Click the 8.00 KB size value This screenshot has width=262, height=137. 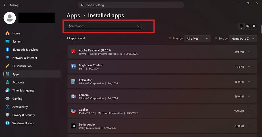click(x=239, y=126)
